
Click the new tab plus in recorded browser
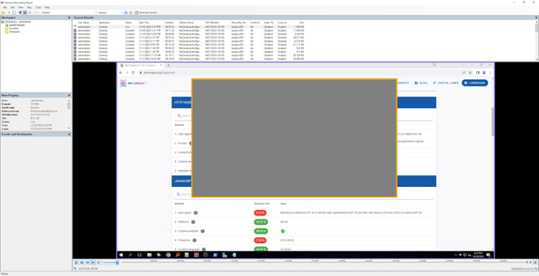[169, 65]
